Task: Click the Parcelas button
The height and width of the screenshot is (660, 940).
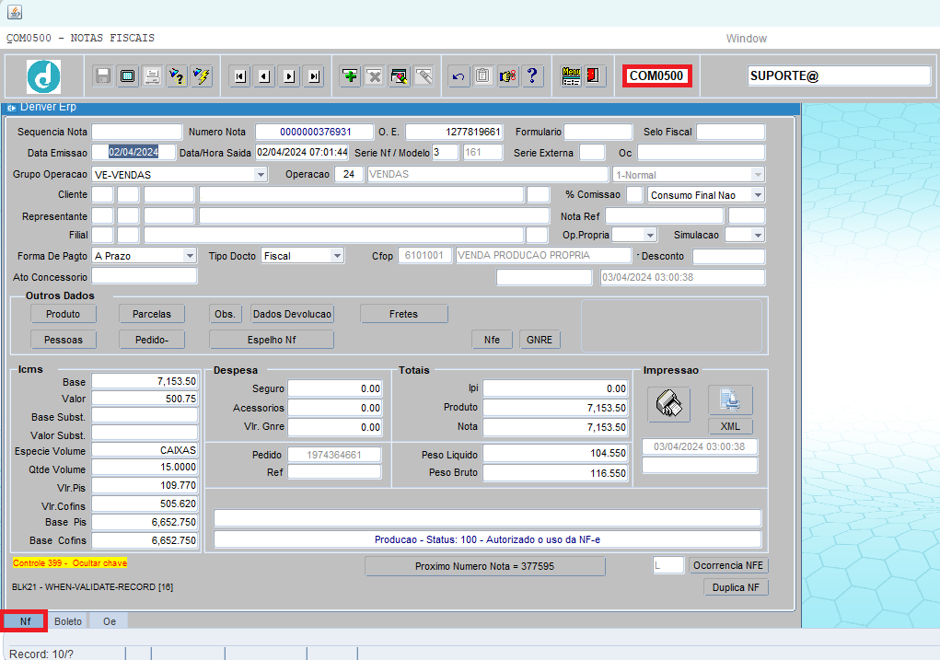Action: (152, 314)
